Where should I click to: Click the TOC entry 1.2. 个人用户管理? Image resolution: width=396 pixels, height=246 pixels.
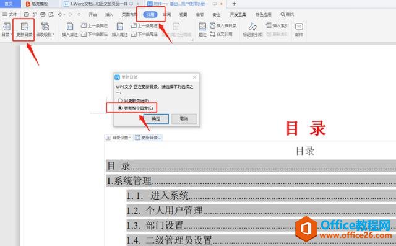click(261, 211)
